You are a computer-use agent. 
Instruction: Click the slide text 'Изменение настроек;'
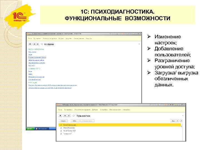point(167,40)
